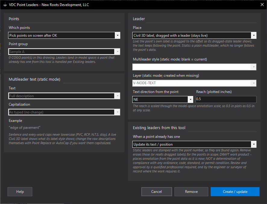
Task: Close the VDC Point Leaders dialog
Action: pos(262,5)
